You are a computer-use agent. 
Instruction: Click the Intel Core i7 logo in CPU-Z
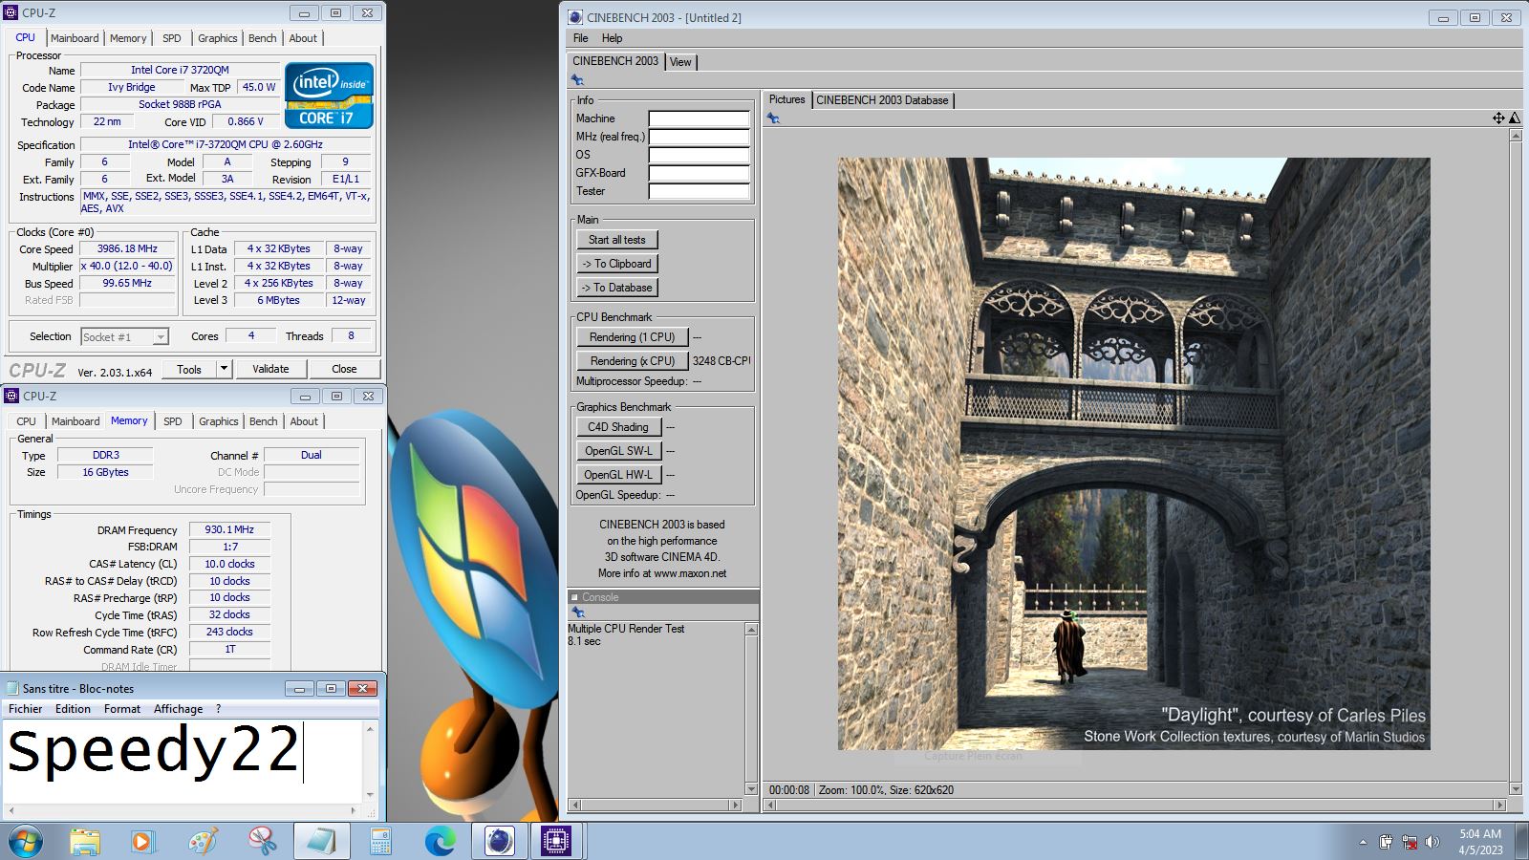[x=329, y=96]
